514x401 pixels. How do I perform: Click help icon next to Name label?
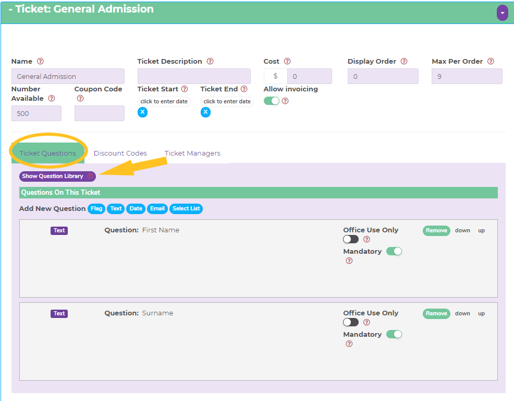[40, 62]
